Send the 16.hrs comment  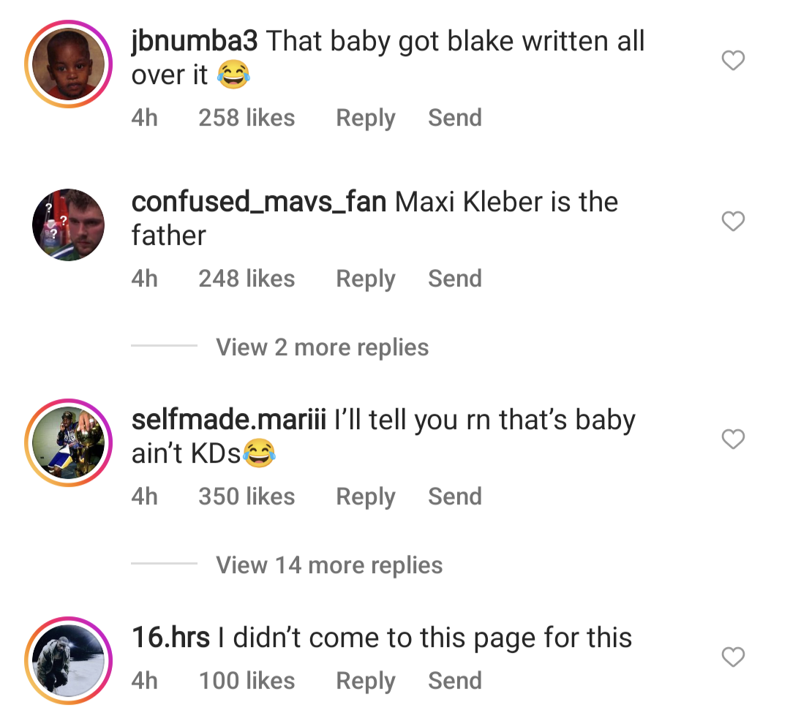coord(455,681)
